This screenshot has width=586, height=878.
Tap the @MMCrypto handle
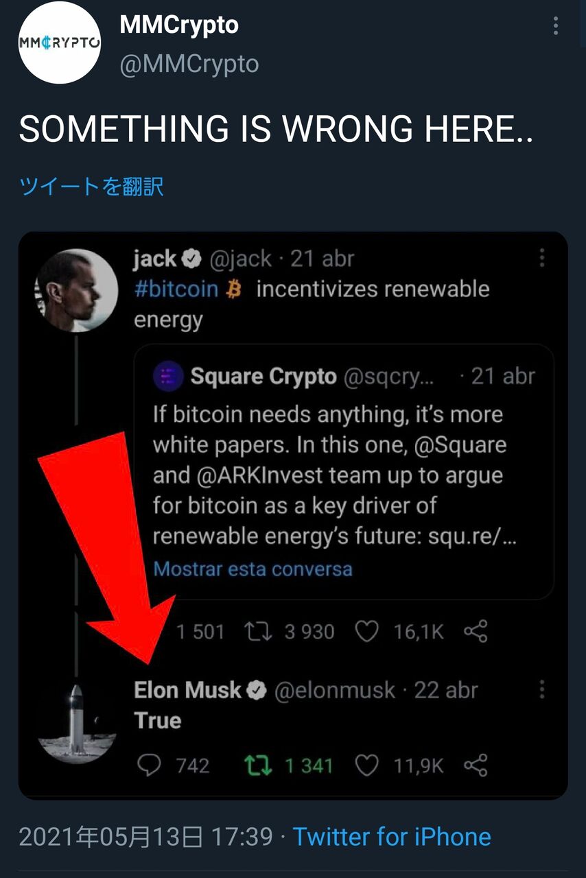[x=189, y=64]
